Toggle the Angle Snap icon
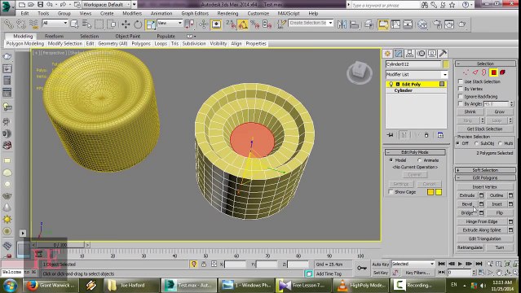This screenshot has height=293, width=521. tap(242, 24)
